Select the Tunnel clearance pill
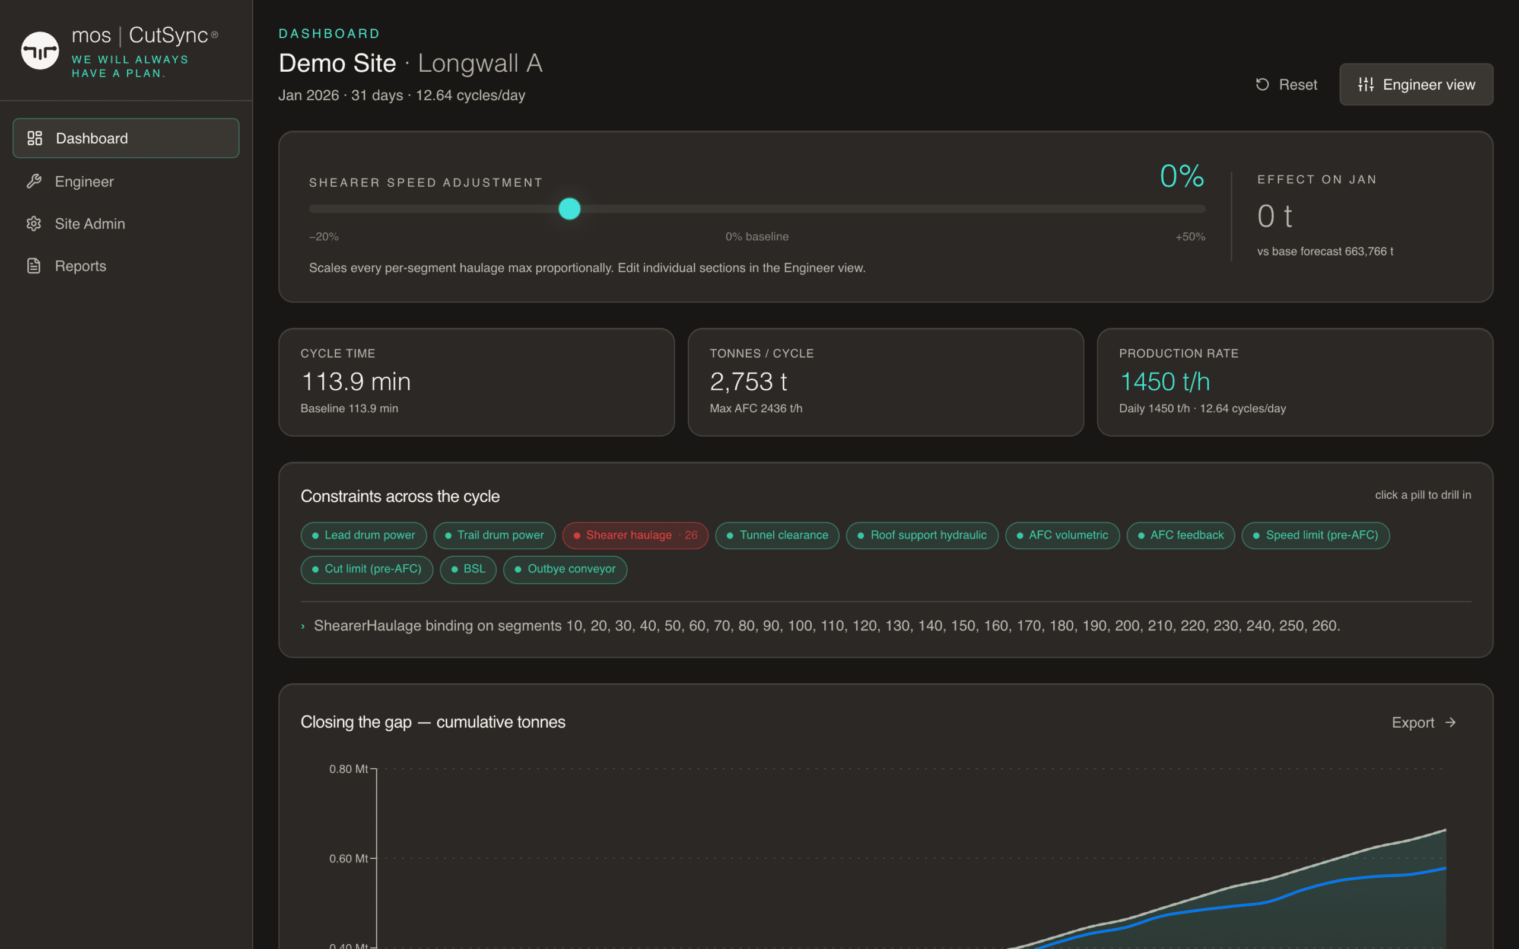Screen dimensions: 1519x949 coord(777,536)
